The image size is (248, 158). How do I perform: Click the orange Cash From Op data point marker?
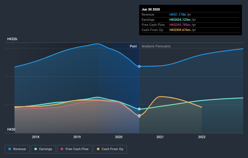(x=139, y=115)
